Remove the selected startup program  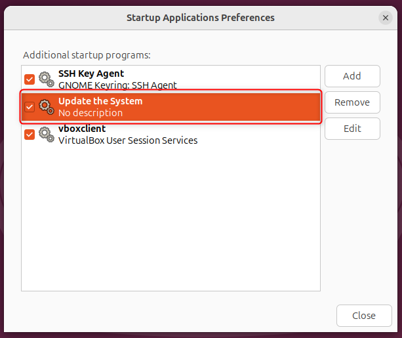coord(352,102)
